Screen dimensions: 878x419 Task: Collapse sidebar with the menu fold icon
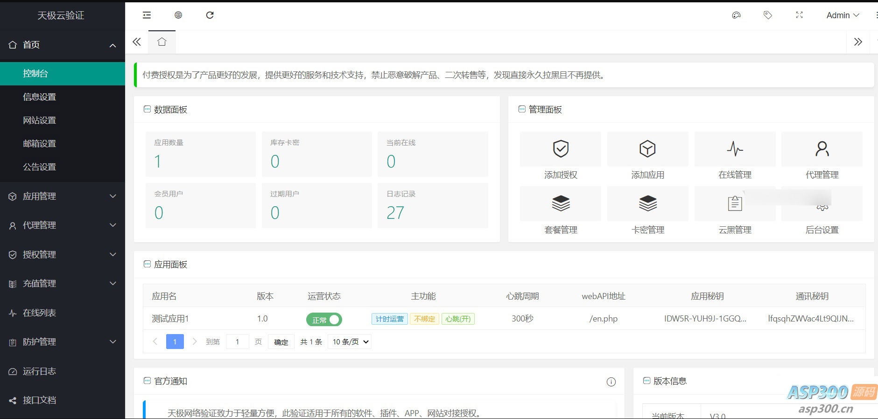point(147,15)
